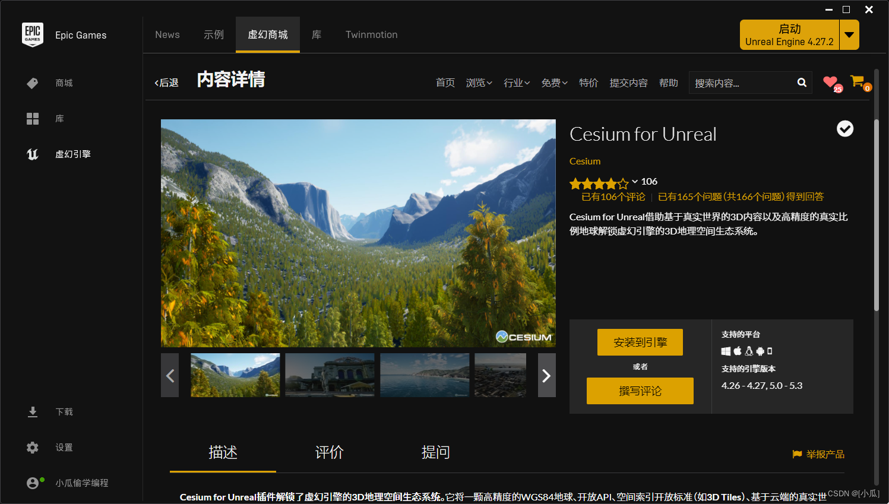Click the search magnifier icon
The image size is (889, 504).
click(x=802, y=83)
